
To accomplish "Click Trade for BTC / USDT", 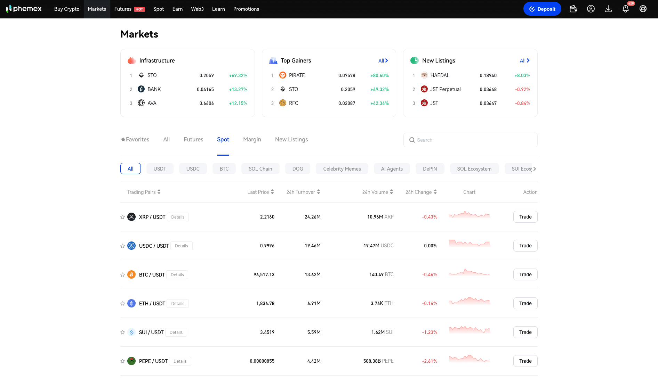I will [x=525, y=274].
